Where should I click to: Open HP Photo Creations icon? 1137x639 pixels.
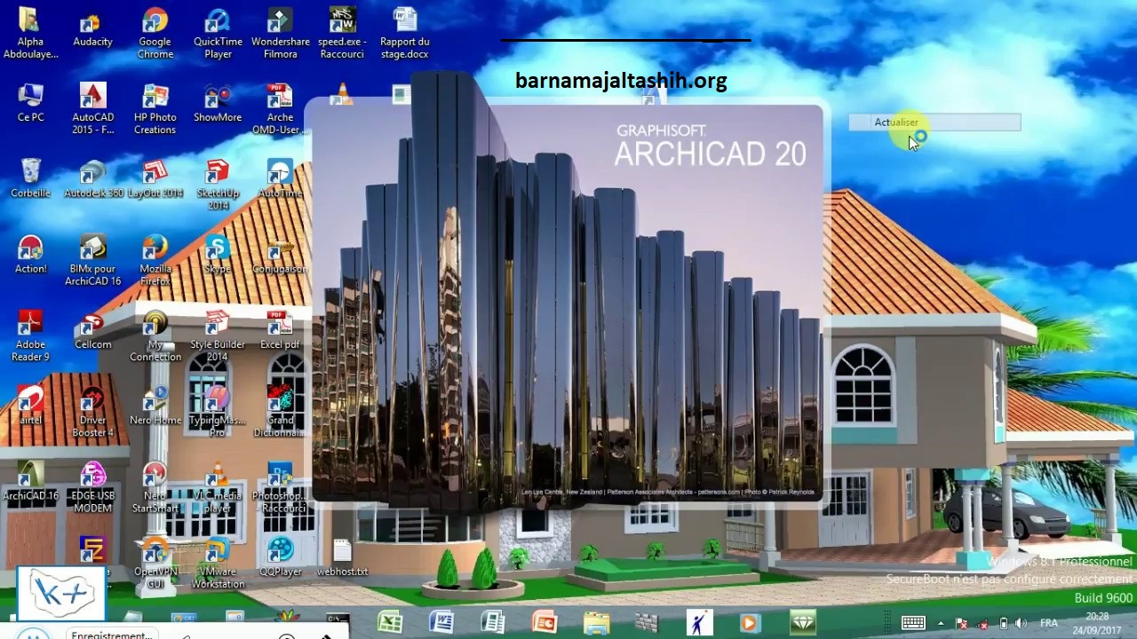(155, 108)
